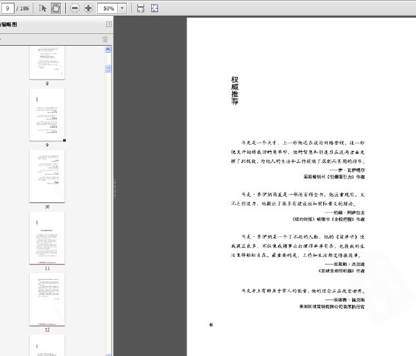
Task: Open the zoom percentage dropdown arrow
Action: click(122, 8)
